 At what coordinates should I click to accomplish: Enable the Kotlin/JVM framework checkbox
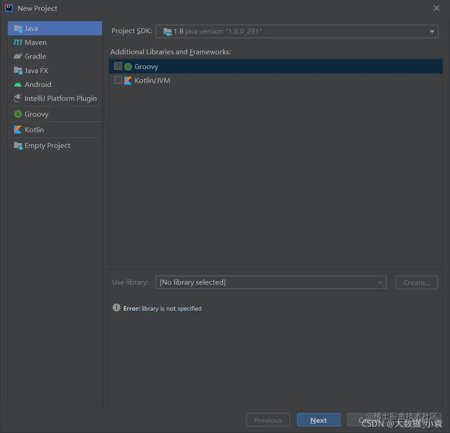pos(118,80)
